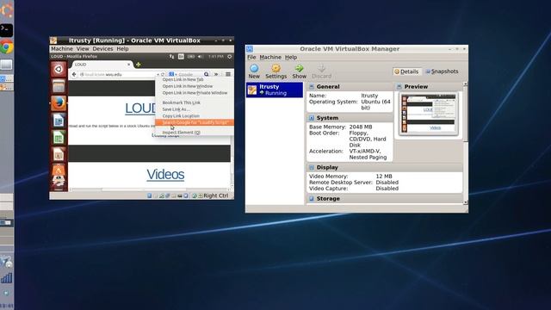Viewport: 551px width, 310px height.
Task: Open Machine menu in VirtualBox Manager
Action: point(270,57)
